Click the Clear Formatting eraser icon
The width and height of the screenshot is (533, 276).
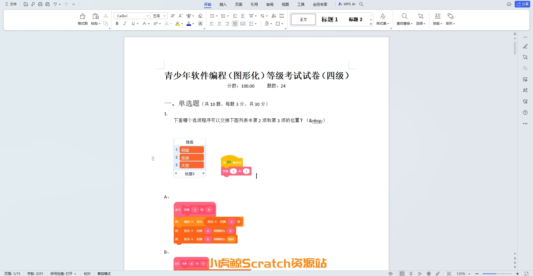200,16
